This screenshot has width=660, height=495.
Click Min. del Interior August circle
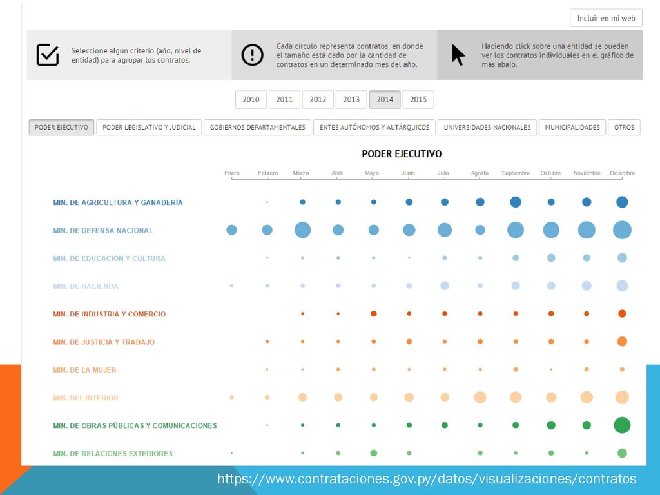pos(480,397)
